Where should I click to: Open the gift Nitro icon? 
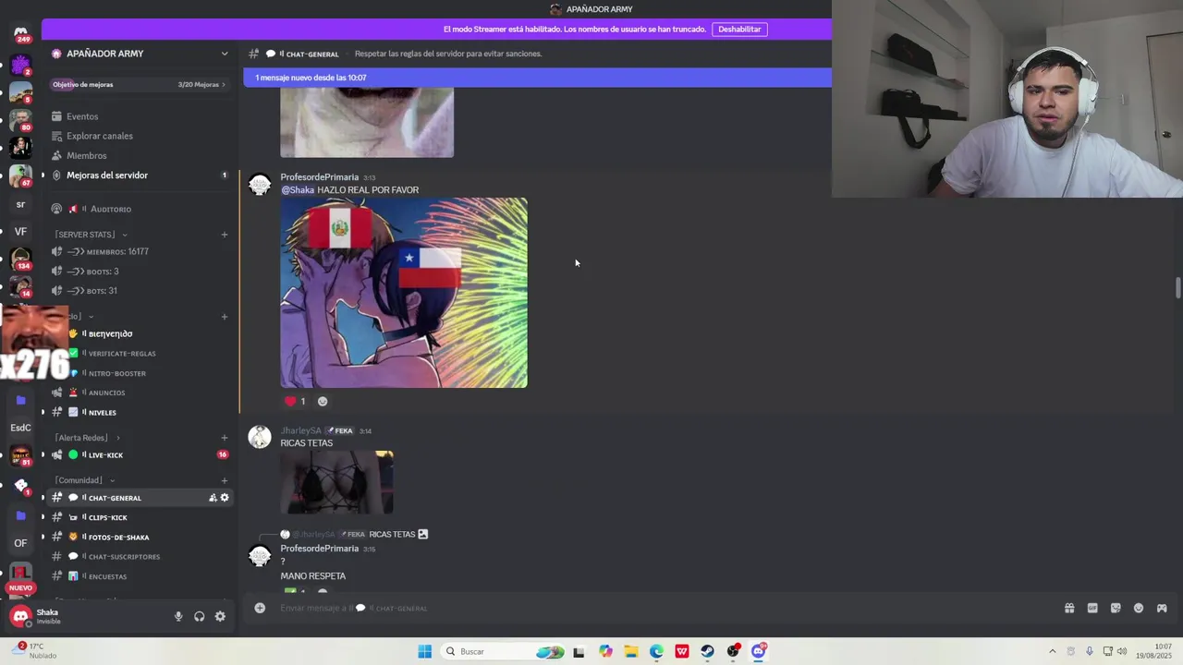[x=1069, y=608]
